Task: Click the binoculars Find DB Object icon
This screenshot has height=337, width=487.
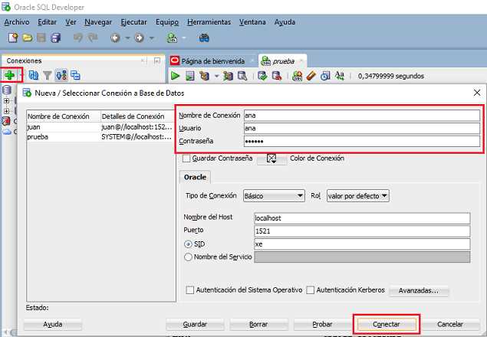Action: [x=204, y=38]
